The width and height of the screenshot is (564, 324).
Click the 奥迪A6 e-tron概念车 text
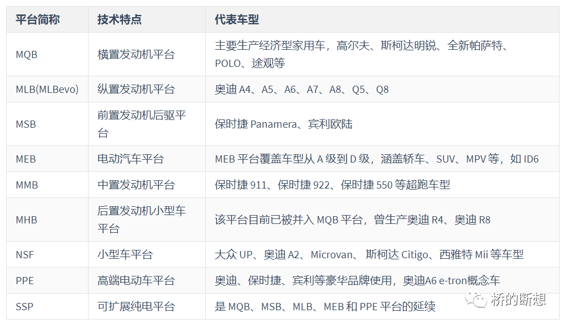452,280
